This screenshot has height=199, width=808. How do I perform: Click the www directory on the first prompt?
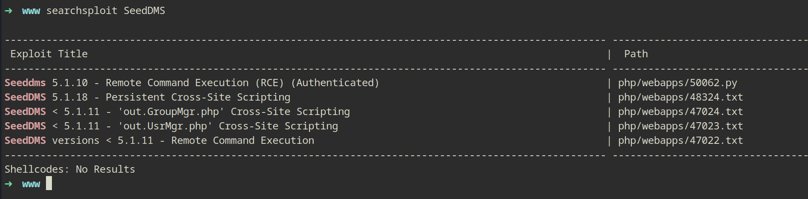31,11
